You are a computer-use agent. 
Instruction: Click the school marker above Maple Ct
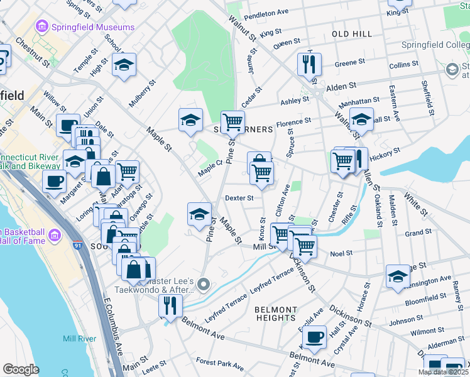pos(190,120)
